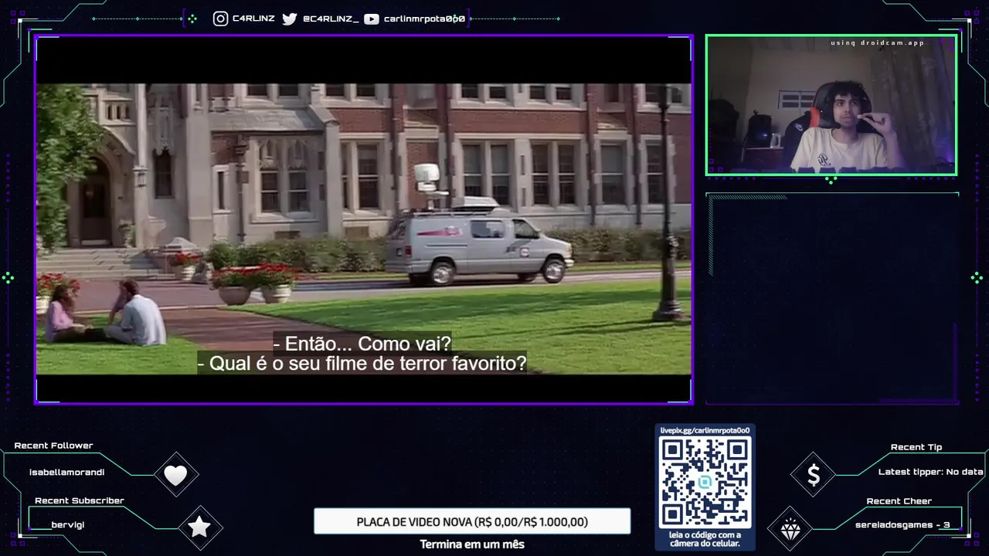
Task: Click the diamond cheer icon
Action: [x=790, y=530]
